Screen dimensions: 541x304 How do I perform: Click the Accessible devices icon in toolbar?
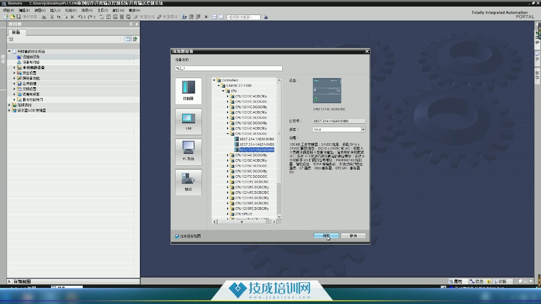(x=184, y=17)
